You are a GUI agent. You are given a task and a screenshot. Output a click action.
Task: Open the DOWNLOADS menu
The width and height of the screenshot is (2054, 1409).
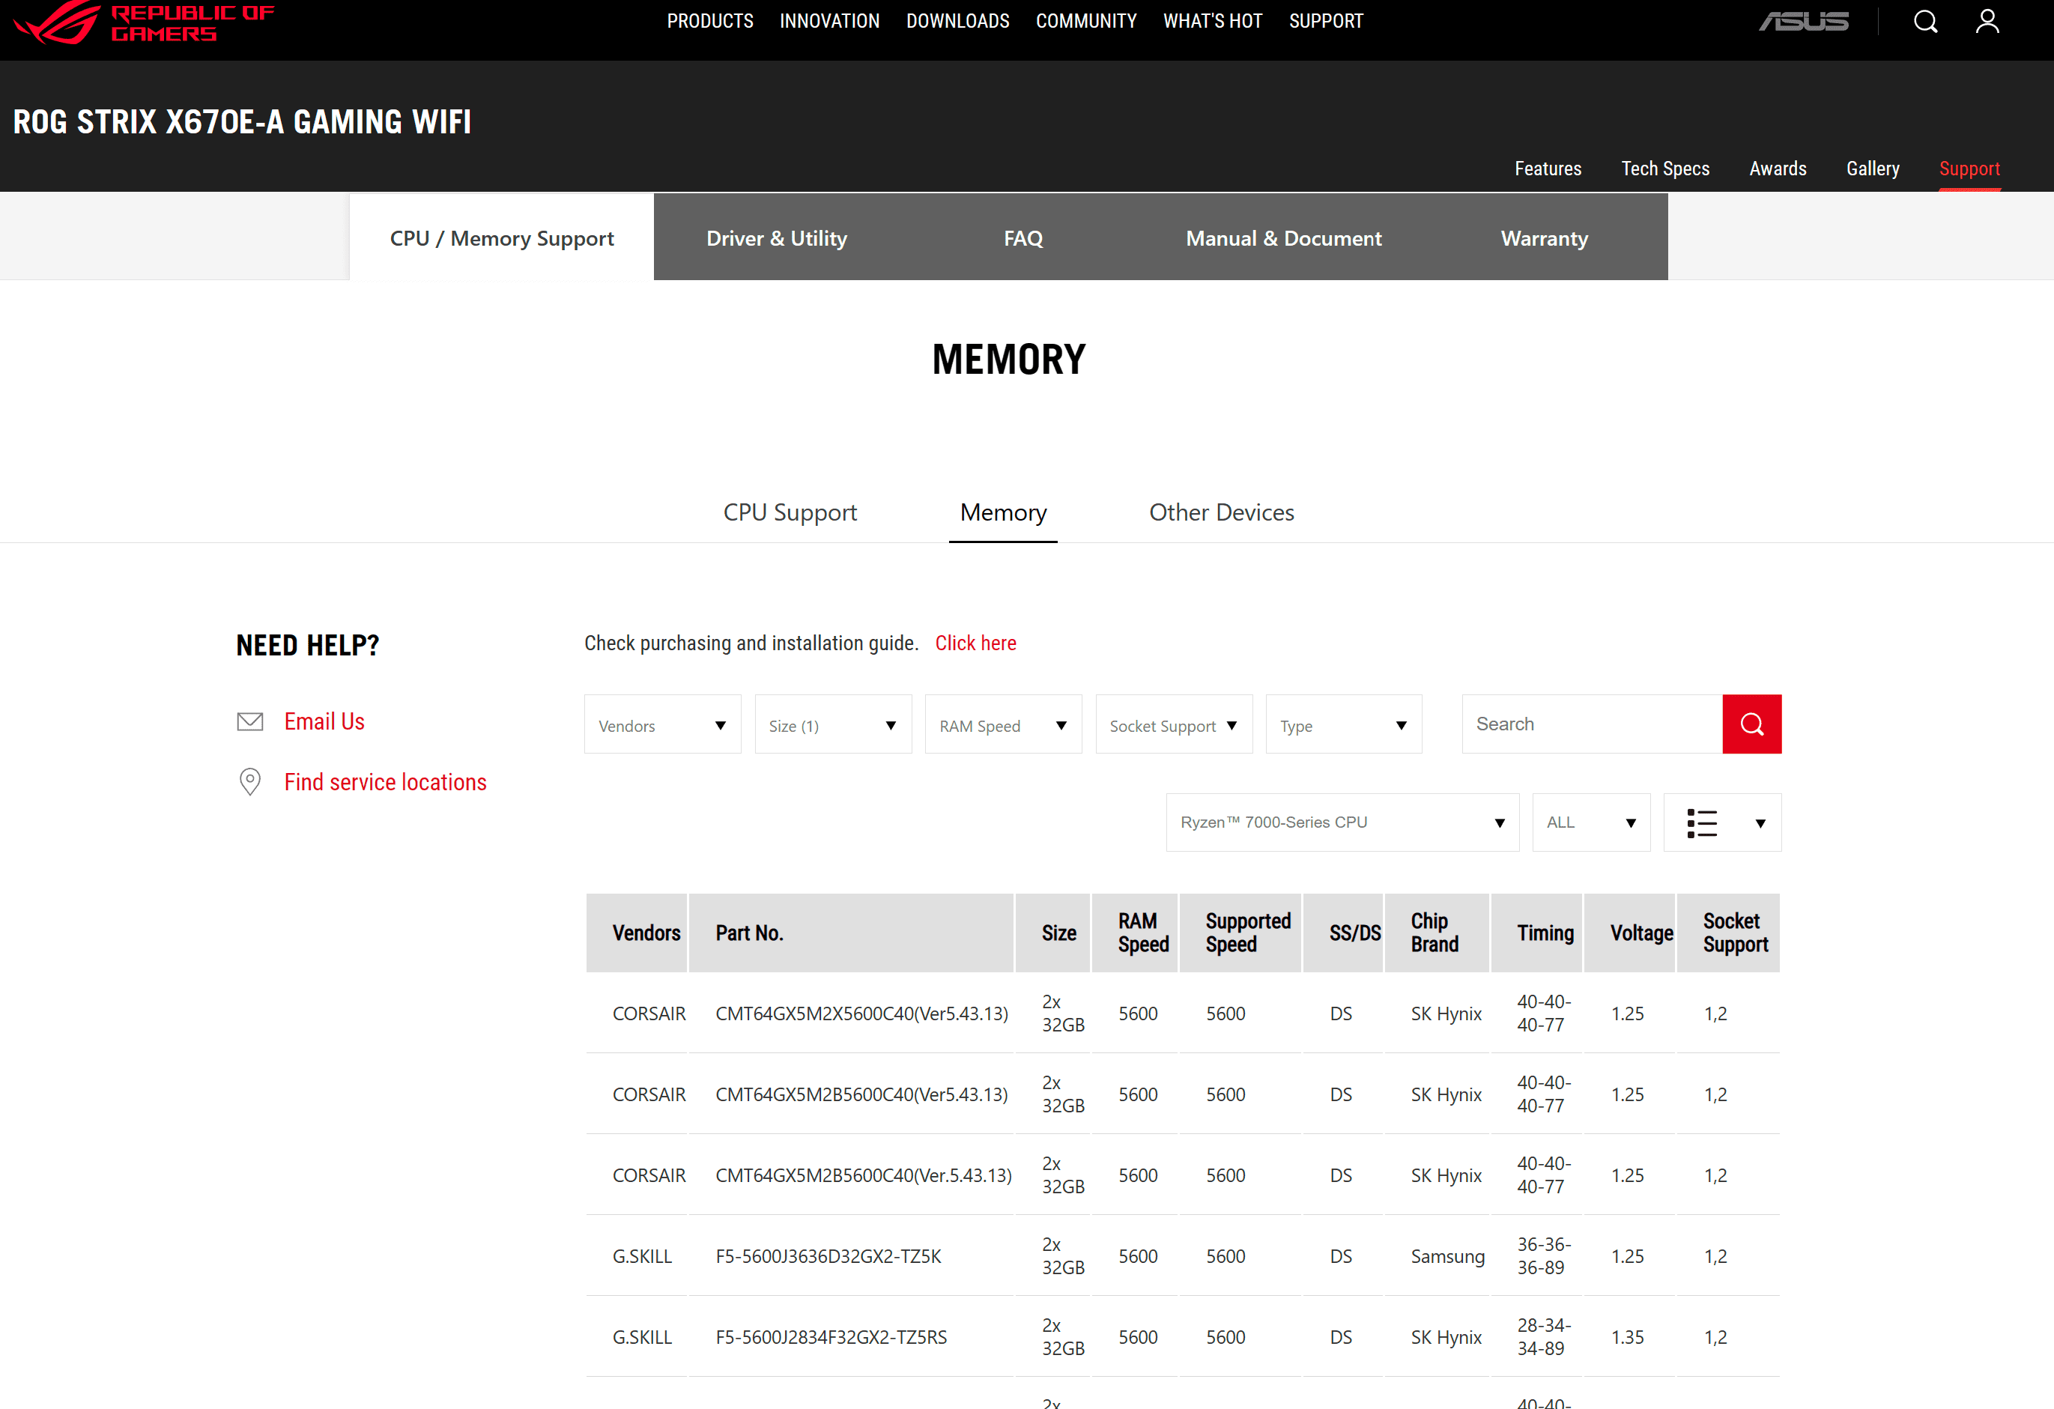[x=958, y=21]
